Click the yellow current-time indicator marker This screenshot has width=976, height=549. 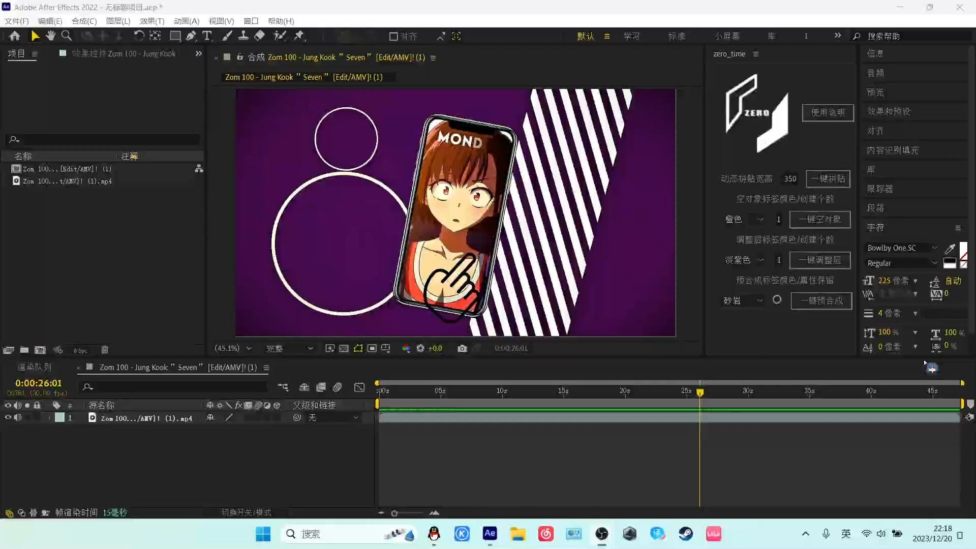click(x=700, y=392)
